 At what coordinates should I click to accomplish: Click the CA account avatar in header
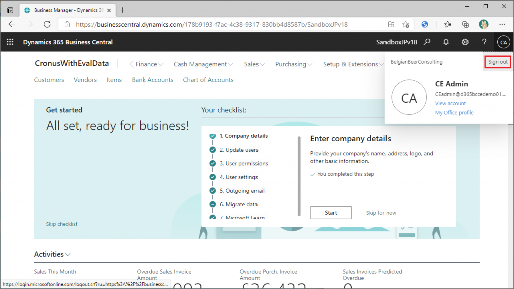point(504,42)
